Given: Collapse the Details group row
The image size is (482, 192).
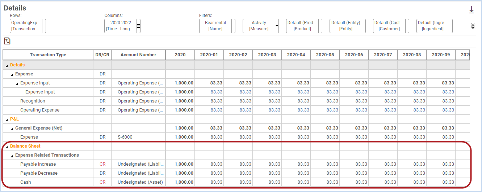Looking at the screenshot, I should click(7, 65).
